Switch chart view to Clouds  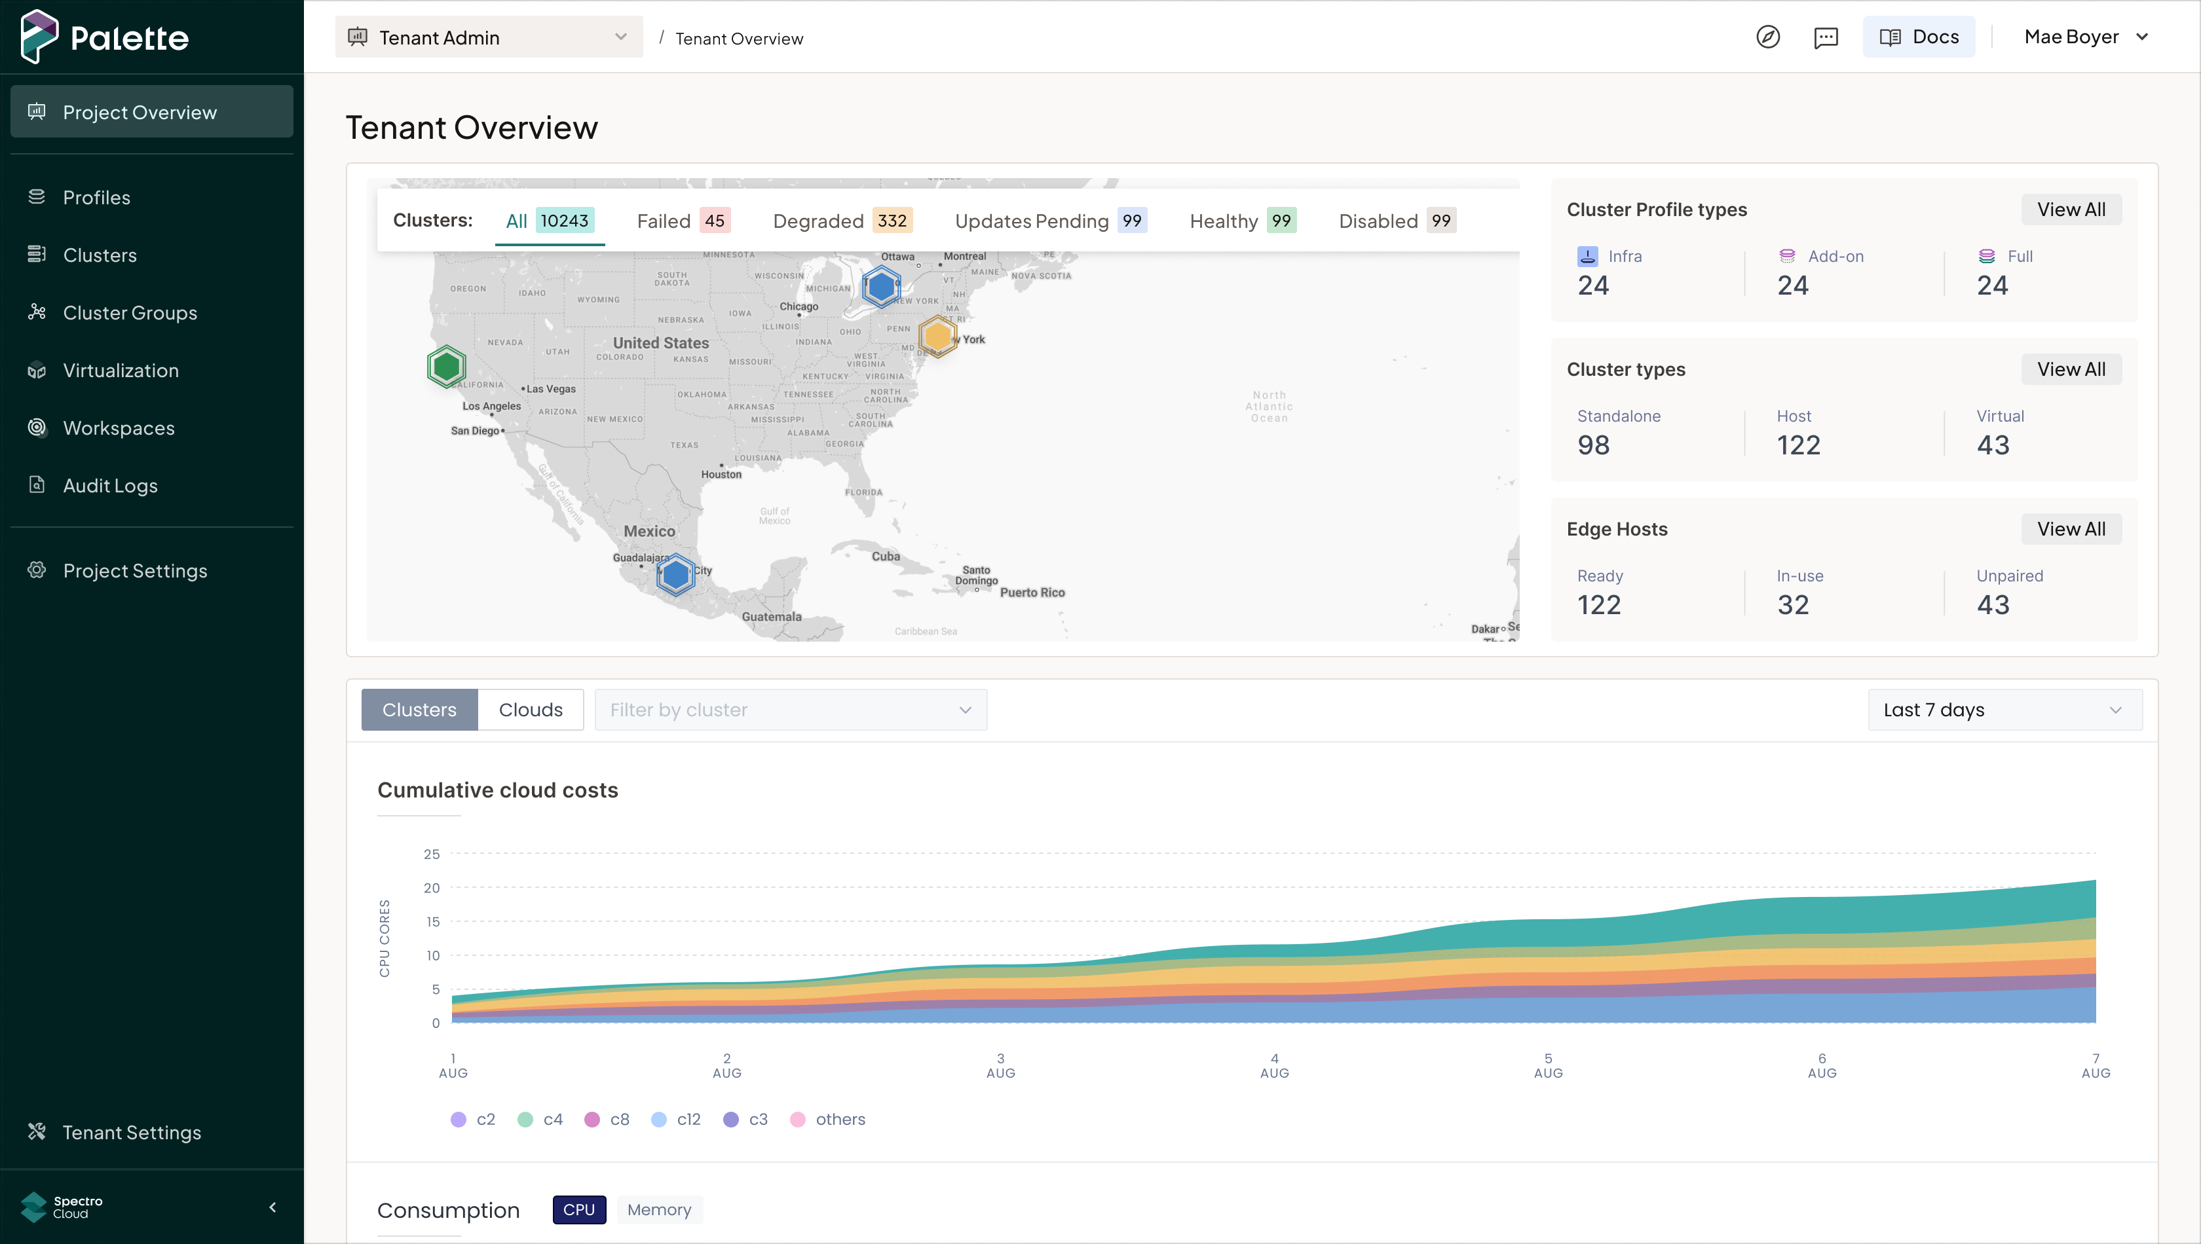(x=530, y=709)
